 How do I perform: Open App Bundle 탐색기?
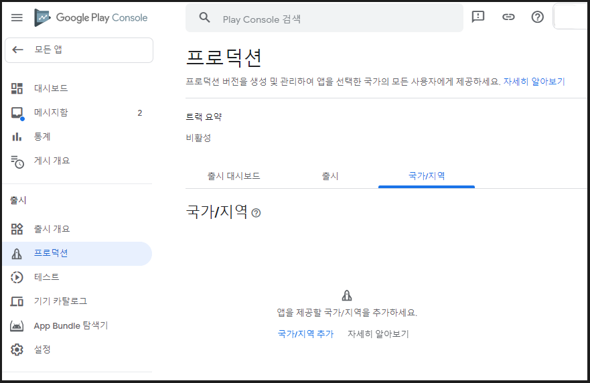point(70,325)
